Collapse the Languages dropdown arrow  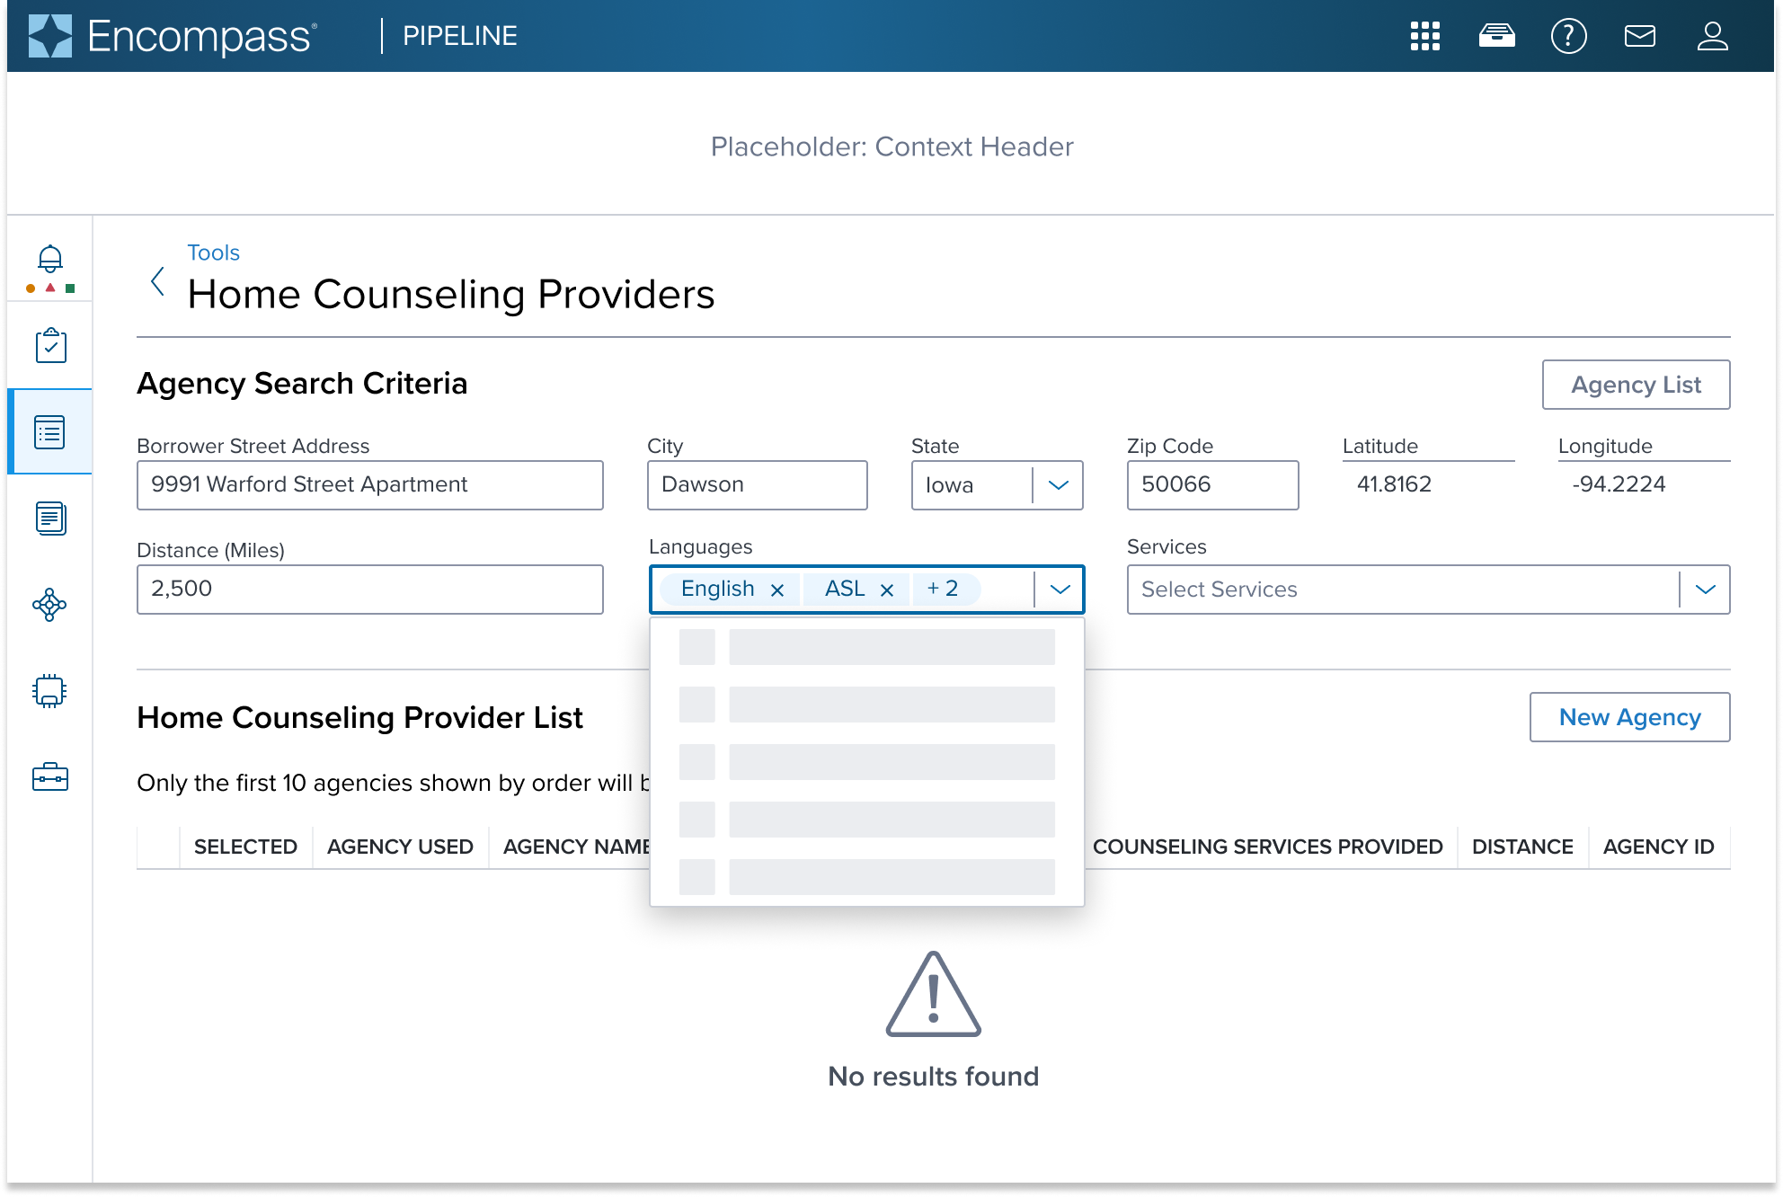1060,590
